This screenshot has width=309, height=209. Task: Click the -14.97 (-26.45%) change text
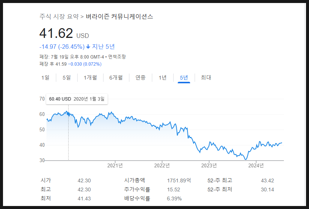pyautogui.click(x=62, y=47)
